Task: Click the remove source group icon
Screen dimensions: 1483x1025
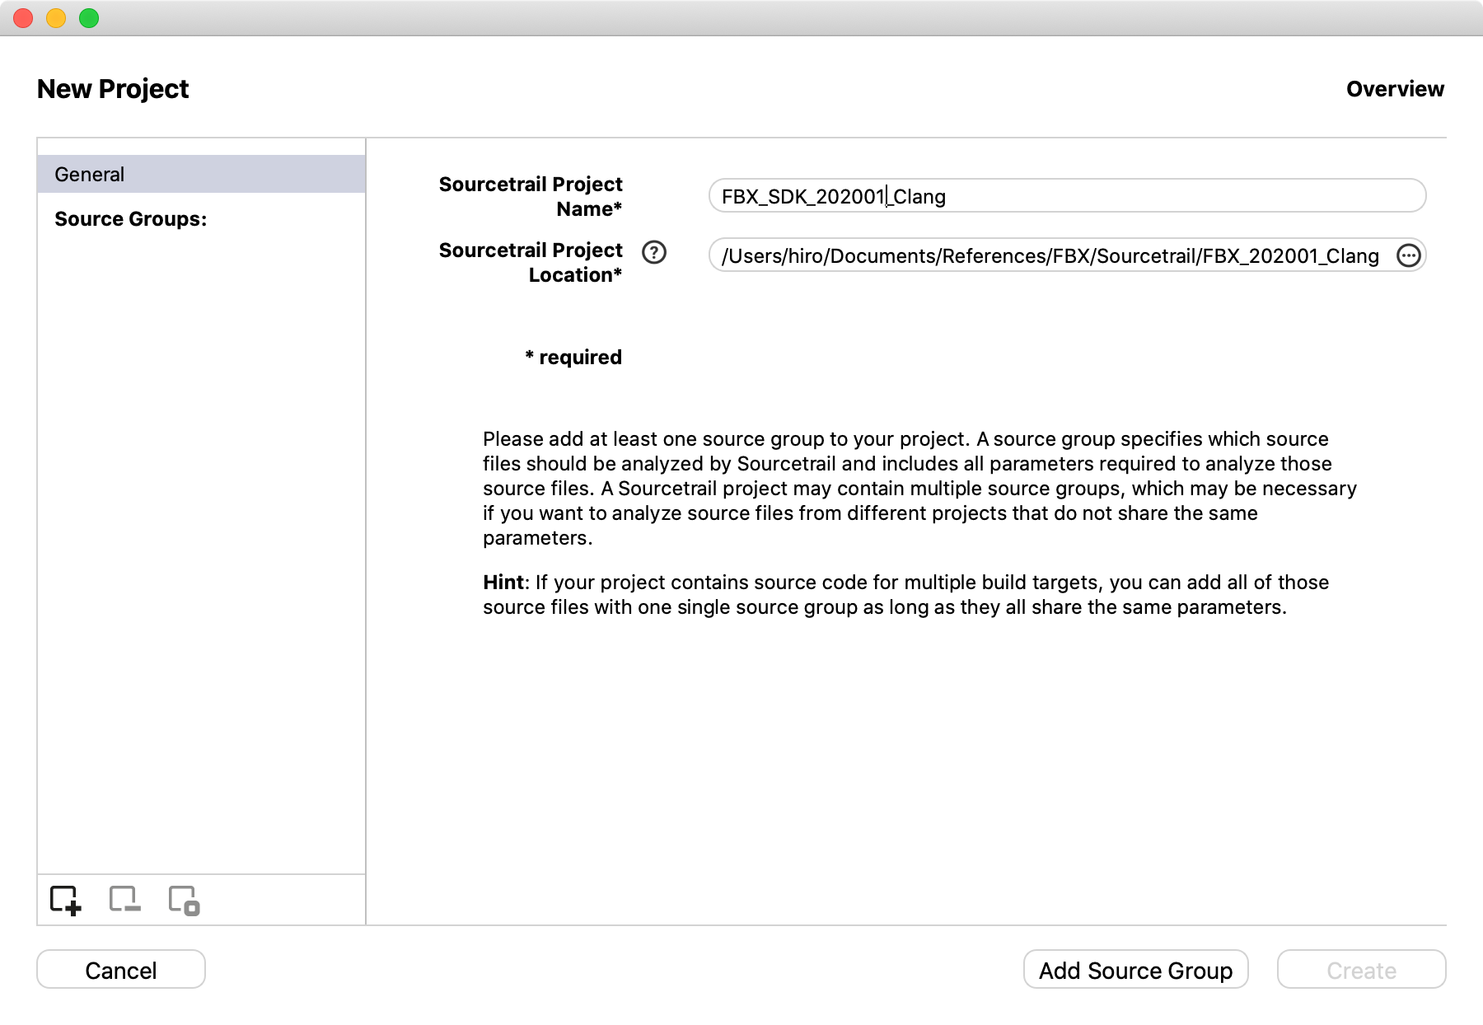Action: click(124, 900)
